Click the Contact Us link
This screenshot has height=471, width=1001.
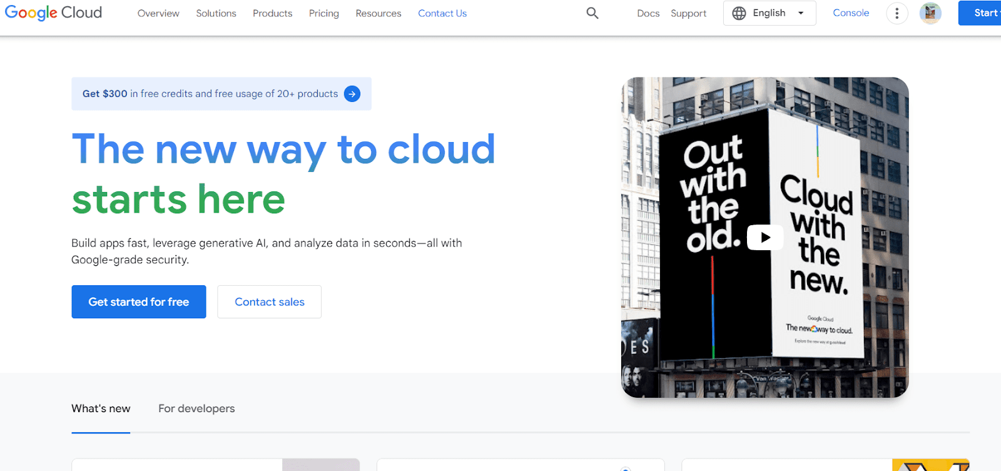[x=442, y=13]
